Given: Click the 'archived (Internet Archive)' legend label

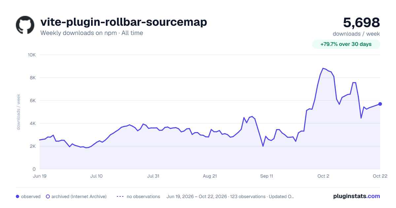Looking at the screenshot, I should pos(79,196).
